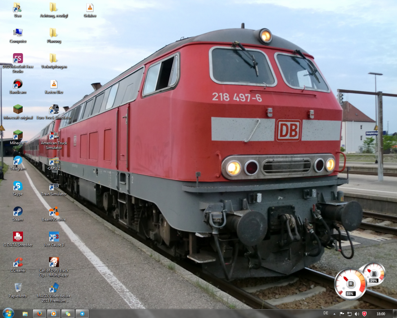Open Call of Duty Black Ops Multiplayer
Viewport: 397px width, 318px height.
(x=54, y=267)
